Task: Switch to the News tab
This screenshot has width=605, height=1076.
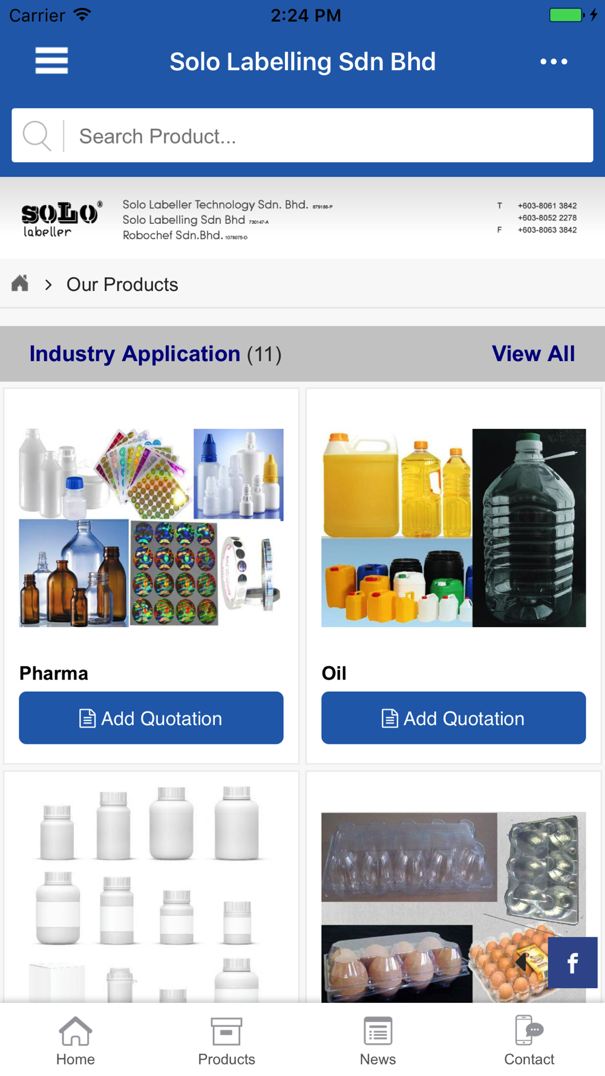Action: (378, 1041)
